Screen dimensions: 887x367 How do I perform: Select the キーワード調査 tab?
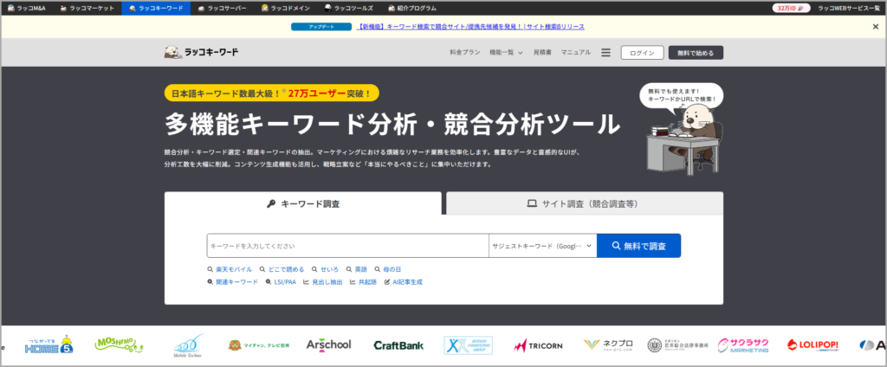(x=303, y=204)
